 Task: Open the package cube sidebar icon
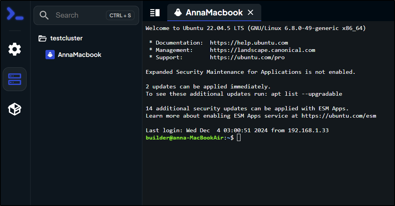(x=15, y=109)
